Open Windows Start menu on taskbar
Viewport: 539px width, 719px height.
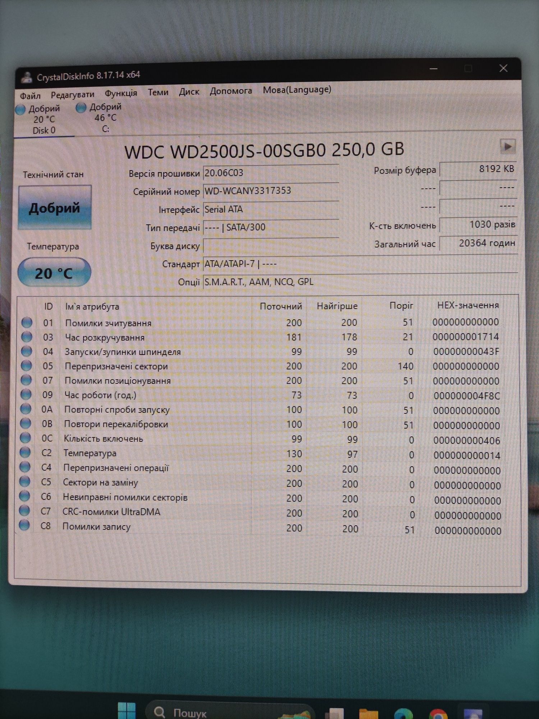(x=127, y=710)
